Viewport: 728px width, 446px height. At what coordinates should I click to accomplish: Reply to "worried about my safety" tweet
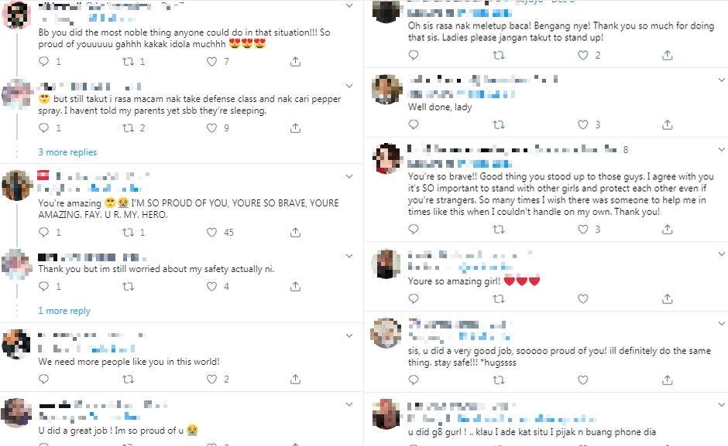44,287
